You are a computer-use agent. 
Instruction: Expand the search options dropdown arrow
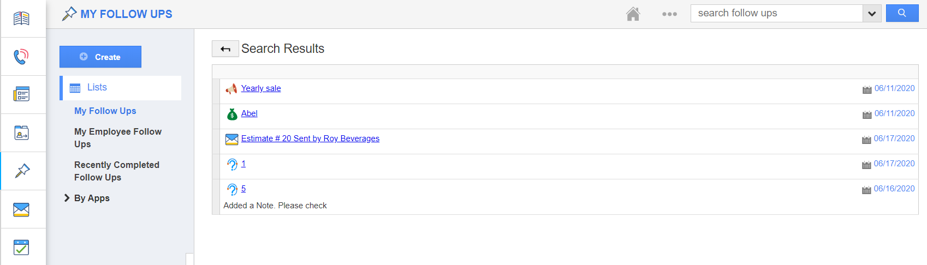click(872, 14)
